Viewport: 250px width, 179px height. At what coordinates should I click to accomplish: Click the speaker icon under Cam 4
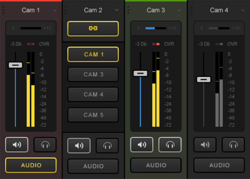point(205,145)
